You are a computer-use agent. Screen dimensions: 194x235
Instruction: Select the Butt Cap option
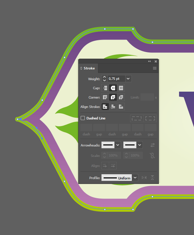pos(105,88)
